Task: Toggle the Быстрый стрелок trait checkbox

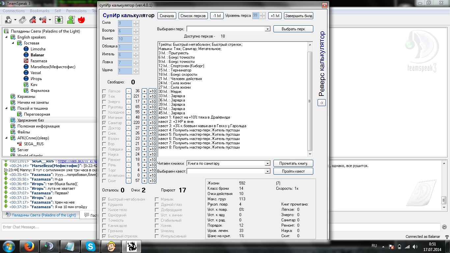Action: 104,236
